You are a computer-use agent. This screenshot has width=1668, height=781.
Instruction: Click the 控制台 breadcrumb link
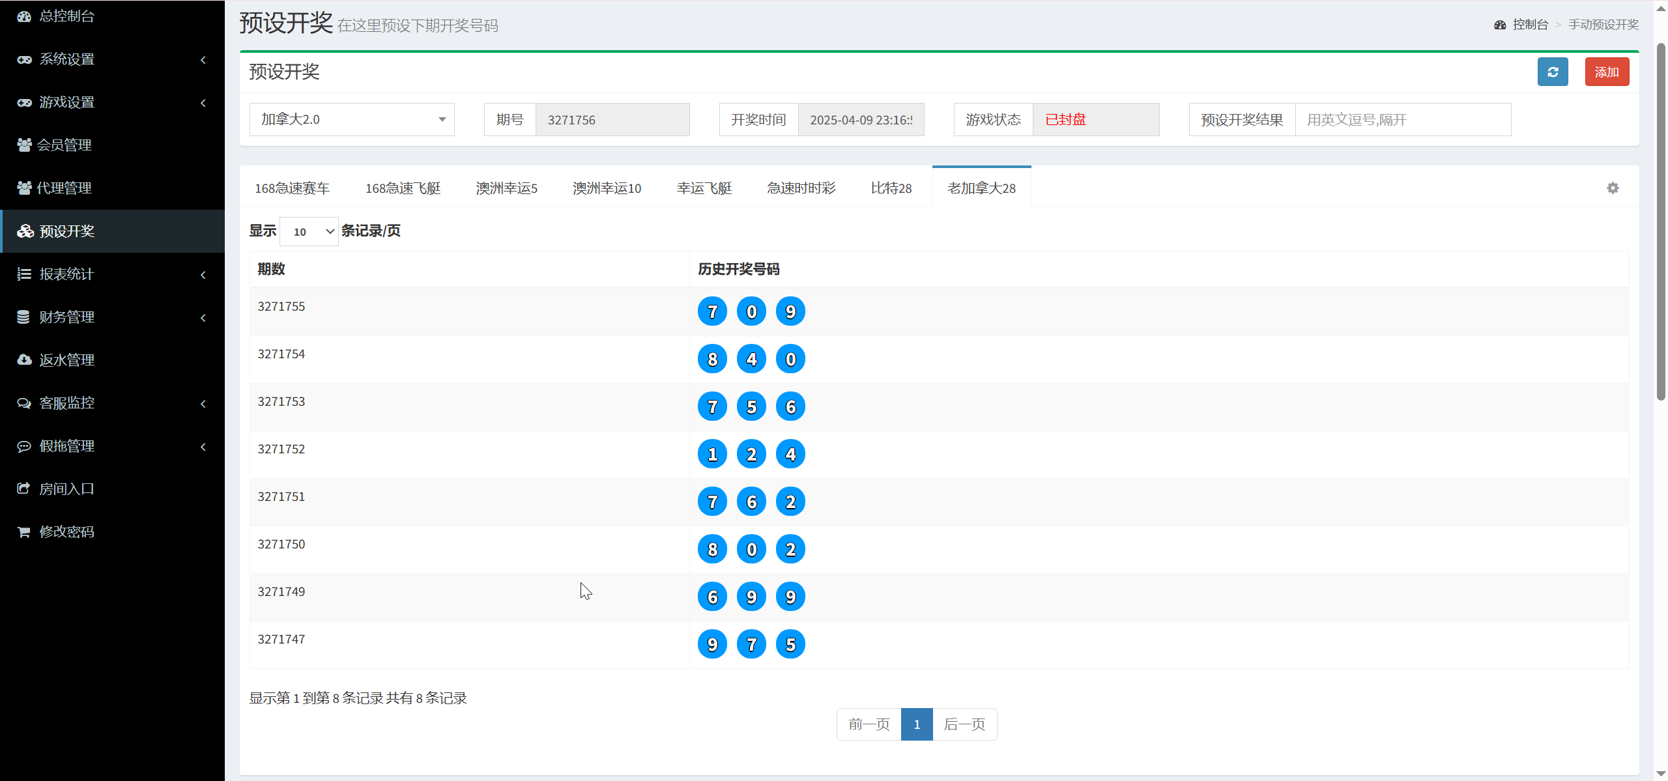point(1531,24)
